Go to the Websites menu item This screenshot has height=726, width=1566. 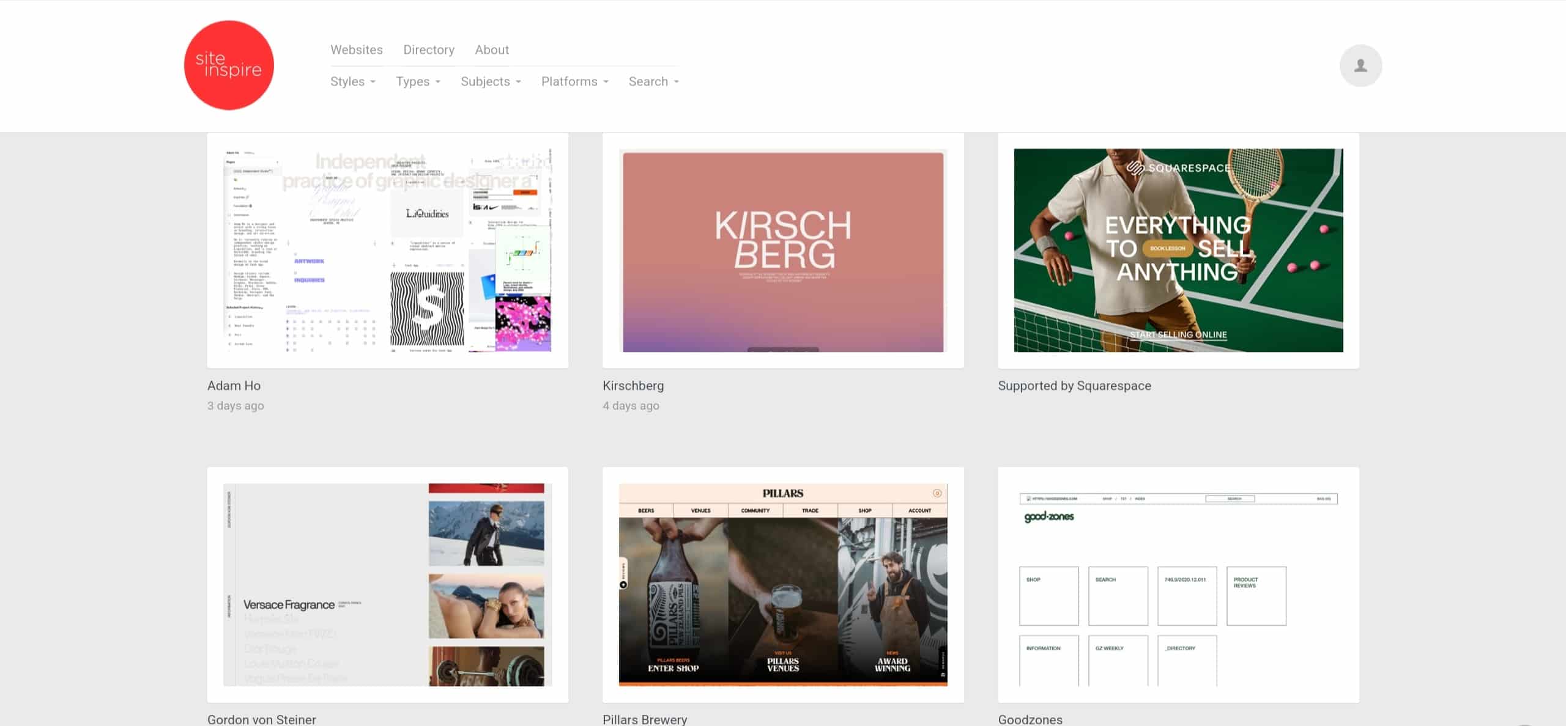tap(357, 50)
